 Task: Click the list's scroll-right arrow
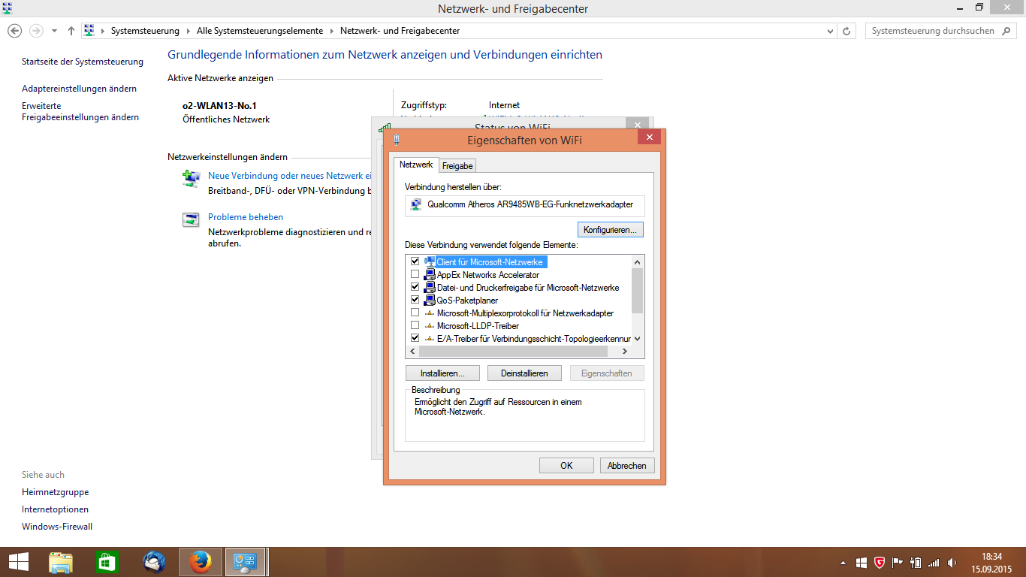coord(625,351)
